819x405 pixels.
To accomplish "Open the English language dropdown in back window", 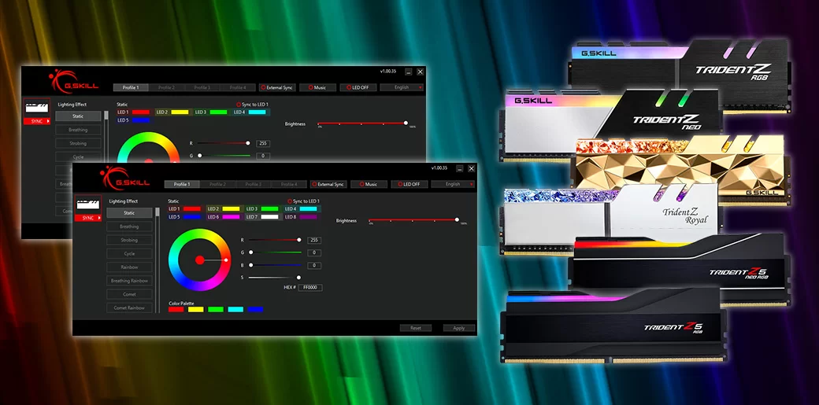I will pyautogui.click(x=402, y=87).
